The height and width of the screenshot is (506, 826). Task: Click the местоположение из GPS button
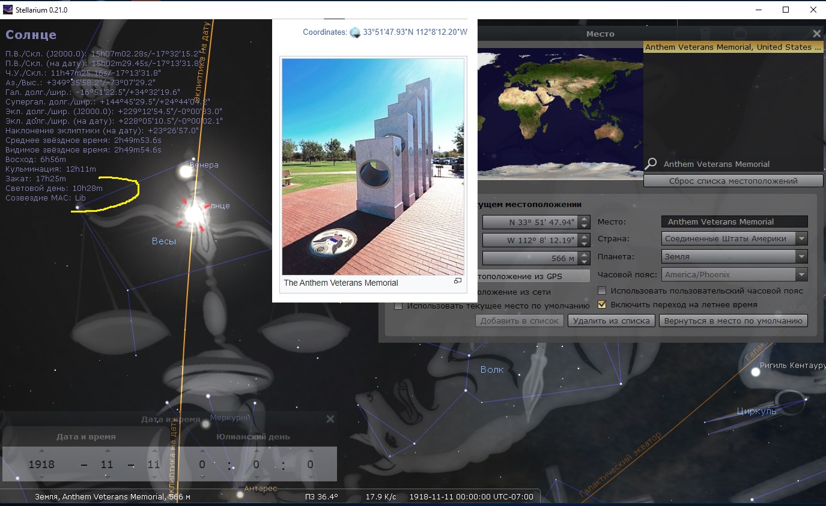coord(533,276)
